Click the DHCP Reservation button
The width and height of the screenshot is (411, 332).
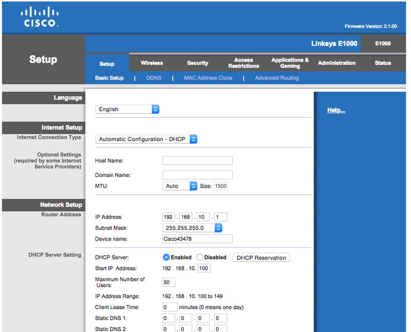(261, 257)
